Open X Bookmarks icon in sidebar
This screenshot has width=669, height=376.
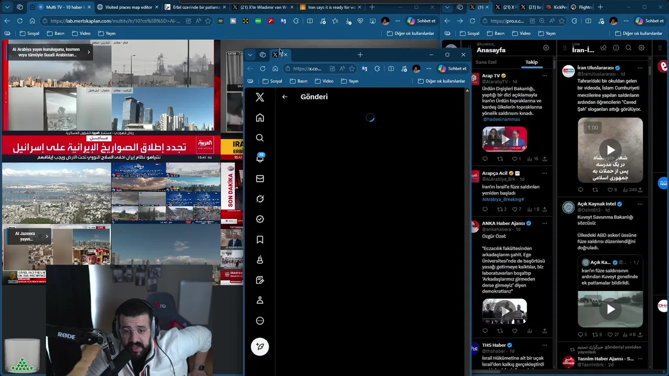pyautogui.click(x=260, y=240)
